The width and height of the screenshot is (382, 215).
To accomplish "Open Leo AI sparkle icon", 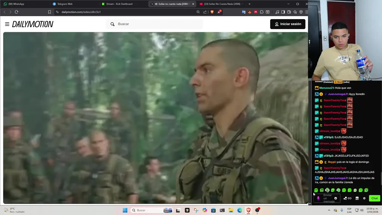I will point(295,12).
